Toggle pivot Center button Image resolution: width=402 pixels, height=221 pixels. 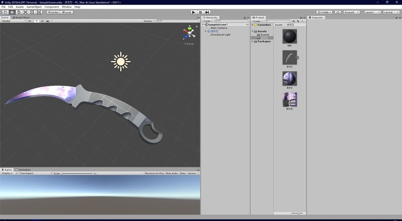click(53, 12)
